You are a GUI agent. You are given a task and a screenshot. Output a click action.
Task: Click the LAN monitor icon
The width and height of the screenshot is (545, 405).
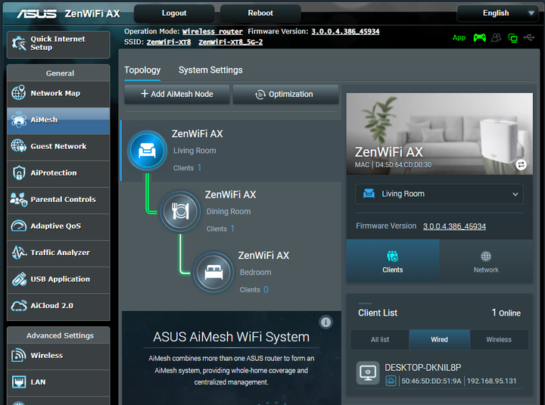(19, 382)
